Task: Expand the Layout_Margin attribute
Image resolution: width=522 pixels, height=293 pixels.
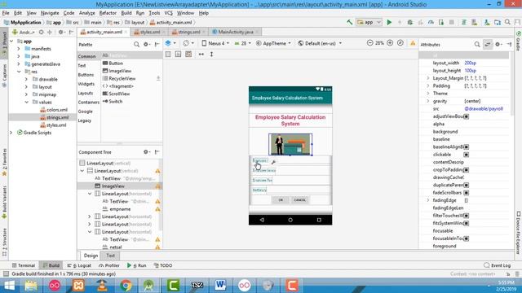Action: click(x=428, y=78)
